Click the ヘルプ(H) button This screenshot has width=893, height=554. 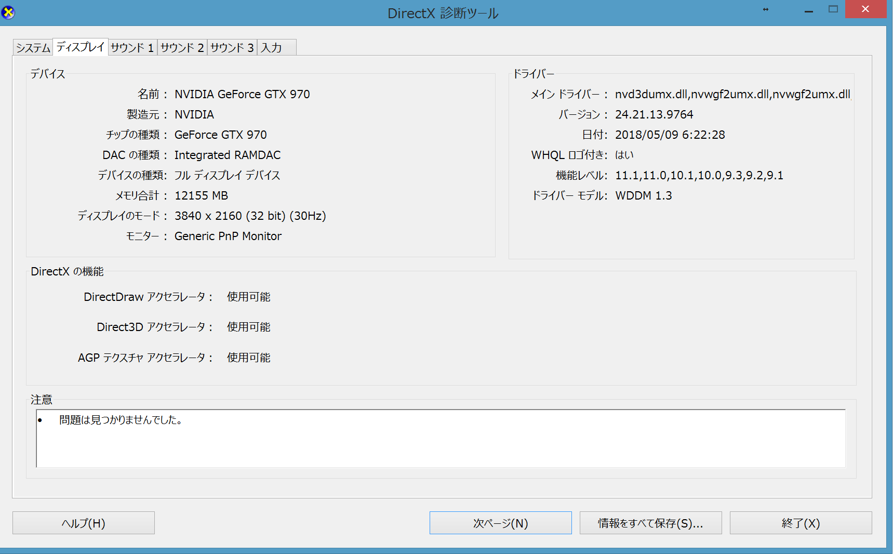(84, 523)
